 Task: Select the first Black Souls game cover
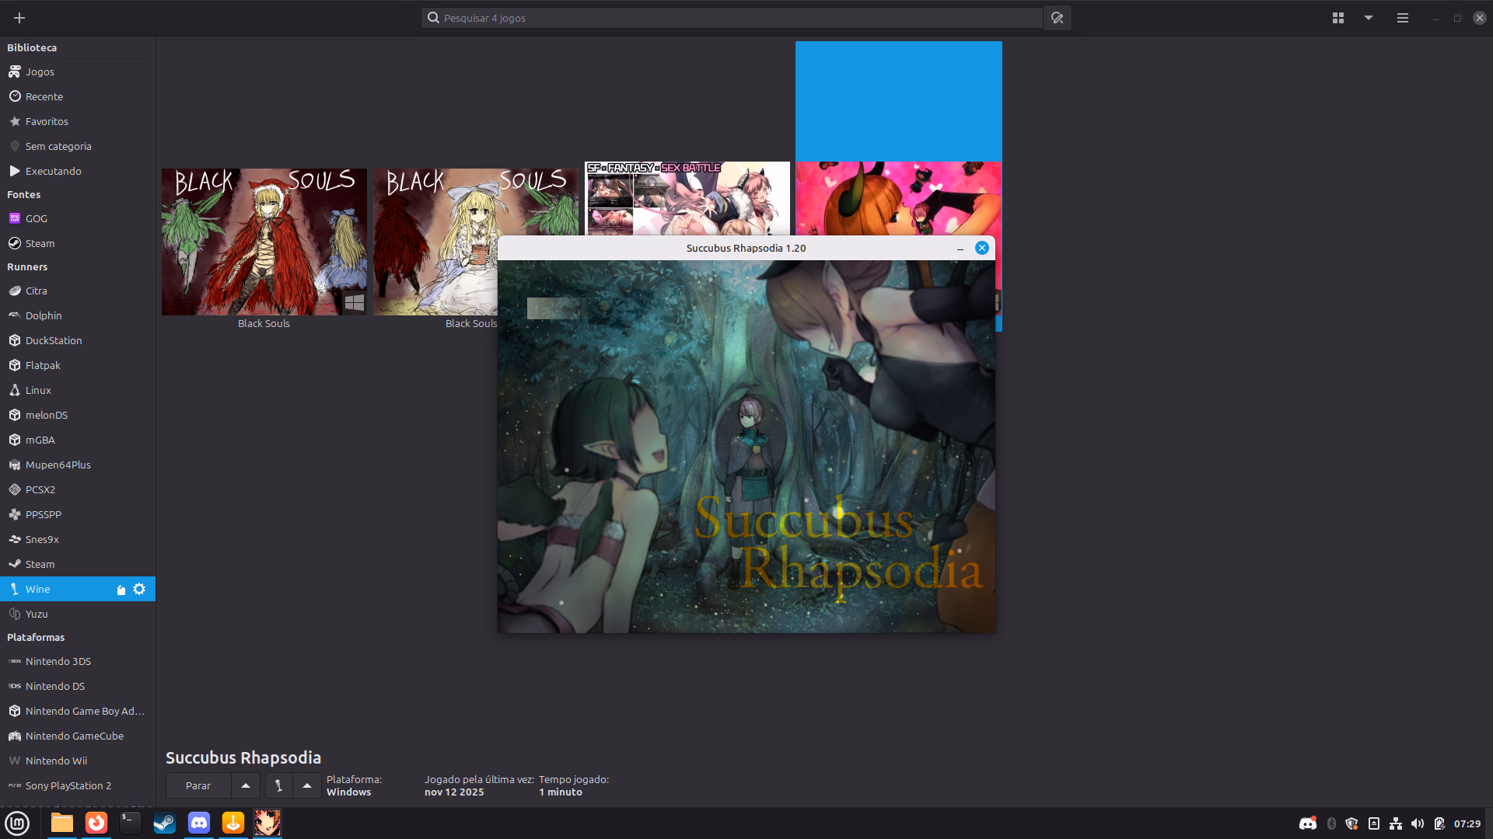pos(264,242)
